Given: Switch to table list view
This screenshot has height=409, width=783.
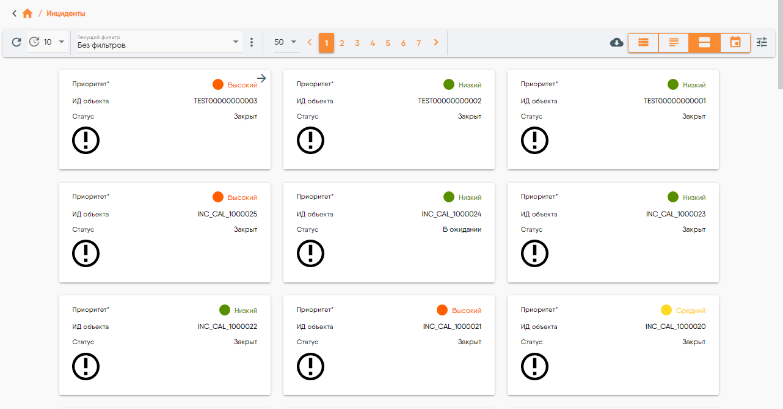Looking at the screenshot, I should (643, 42).
